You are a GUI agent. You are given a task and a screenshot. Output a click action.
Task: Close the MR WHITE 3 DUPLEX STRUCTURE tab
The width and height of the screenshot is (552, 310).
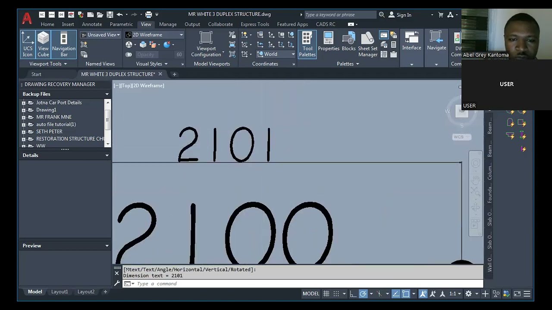coord(160,74)
